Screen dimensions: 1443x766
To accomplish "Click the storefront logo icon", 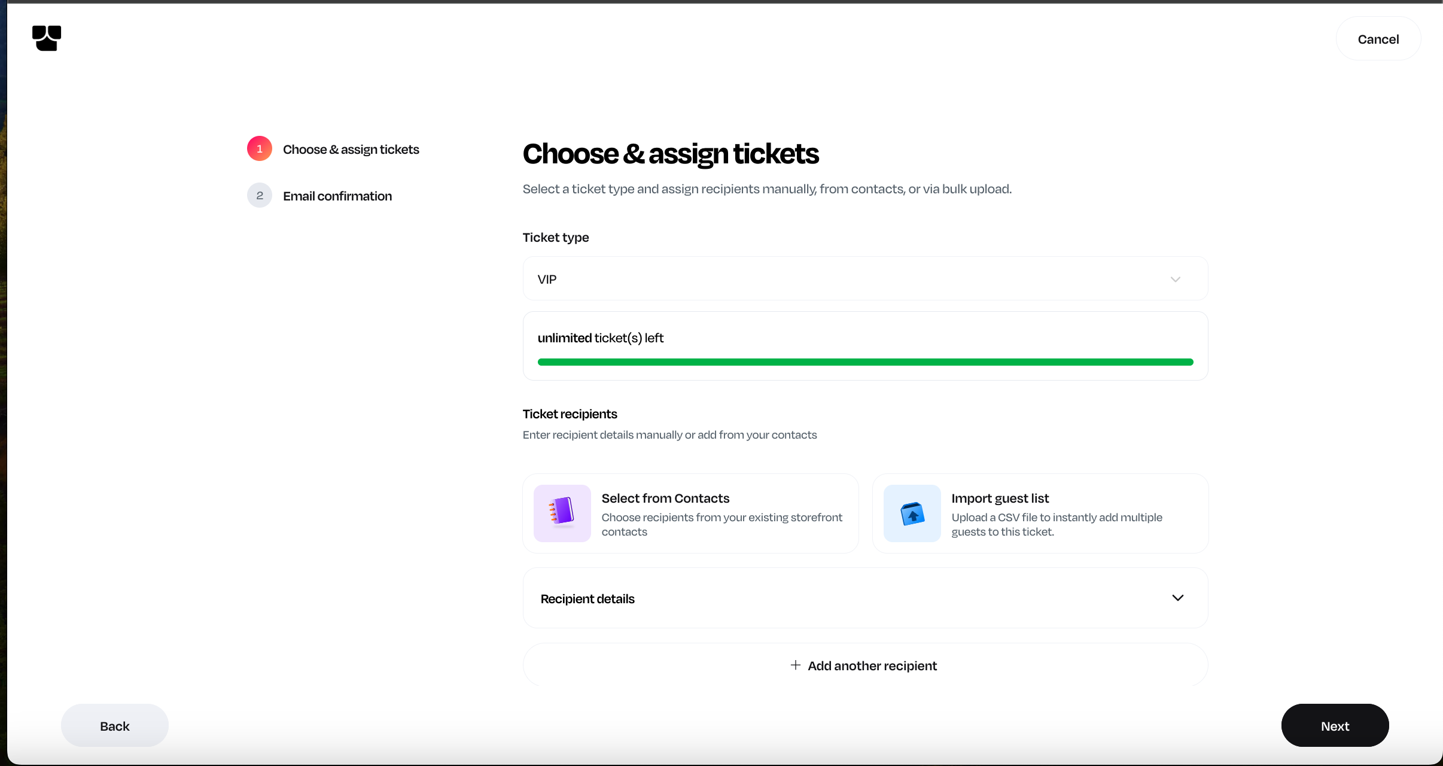I will (47, 38).
